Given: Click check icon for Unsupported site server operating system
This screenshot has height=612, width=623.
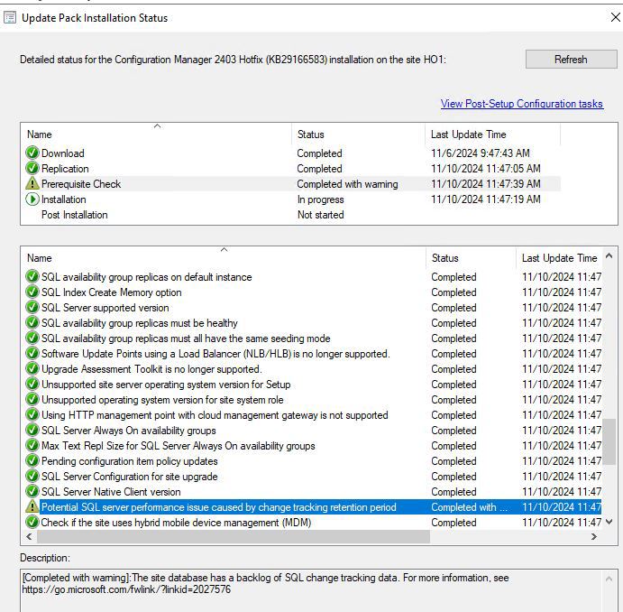Looking at the screenshot, I should point(32,385).
